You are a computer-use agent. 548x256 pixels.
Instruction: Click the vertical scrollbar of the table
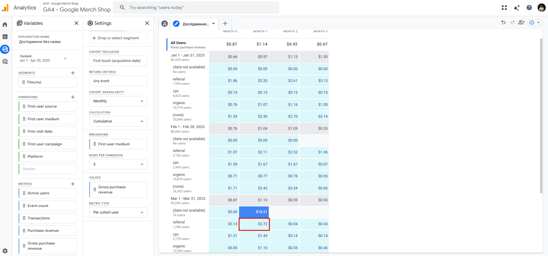pyautogui.click(x=541, y=115)
